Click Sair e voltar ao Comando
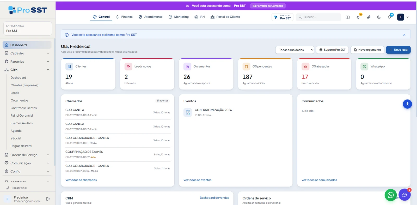The image size is (417, 205). point(268,6)
